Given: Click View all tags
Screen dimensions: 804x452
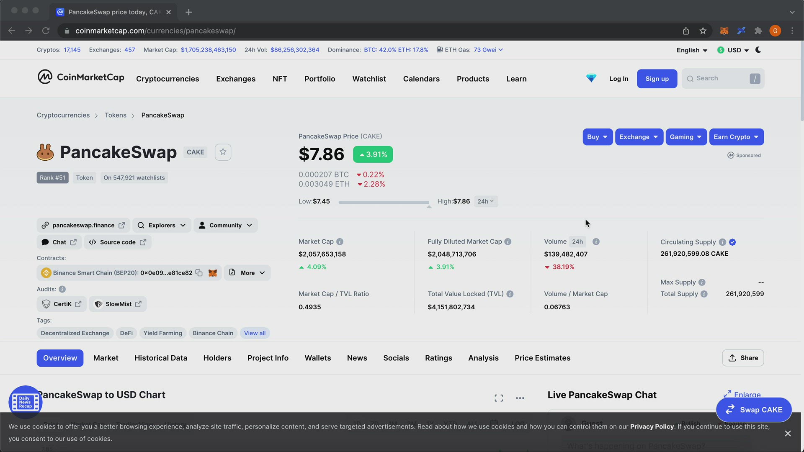Looking at the screenshot, I should pyautogui.click(x=255, y=333).
